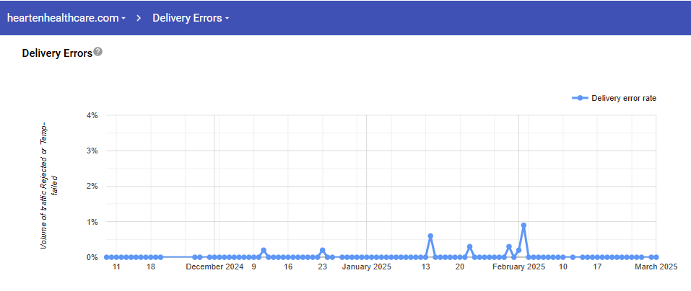Viewport: 691px width, 291px height.
Task: Select the January 22 spike data point
Action: (x=469, y=246)
